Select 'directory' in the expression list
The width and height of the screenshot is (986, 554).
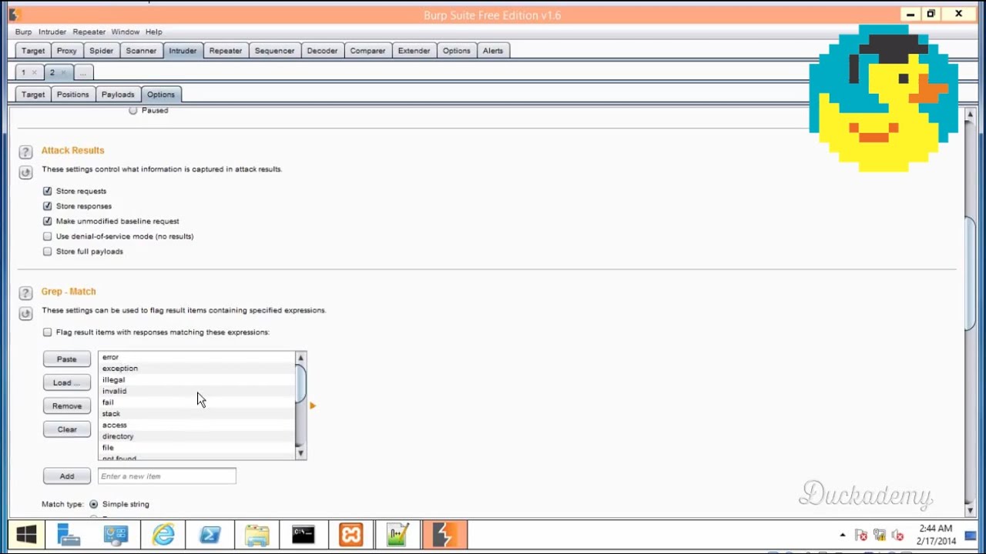(x=196, y=436)
